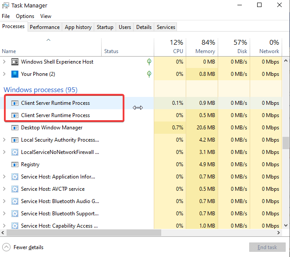Click the Service Host: Bluetooth Support icon

(15, 214)
